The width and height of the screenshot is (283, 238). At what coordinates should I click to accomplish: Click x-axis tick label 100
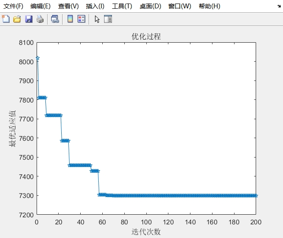click(x=146, y=222)
